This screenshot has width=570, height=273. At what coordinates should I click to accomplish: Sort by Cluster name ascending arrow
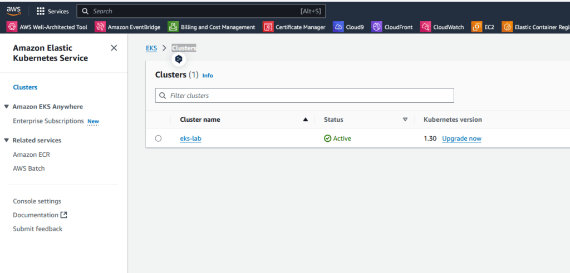coord(306,120)
